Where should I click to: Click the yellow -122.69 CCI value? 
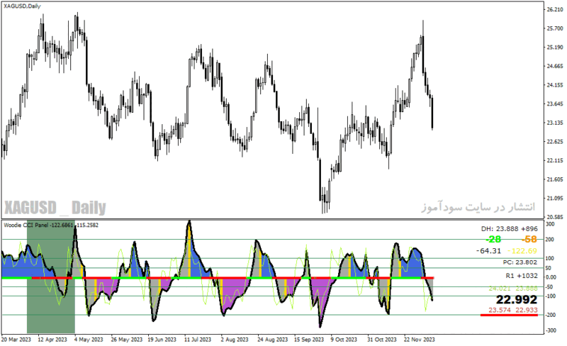(522, 251)
